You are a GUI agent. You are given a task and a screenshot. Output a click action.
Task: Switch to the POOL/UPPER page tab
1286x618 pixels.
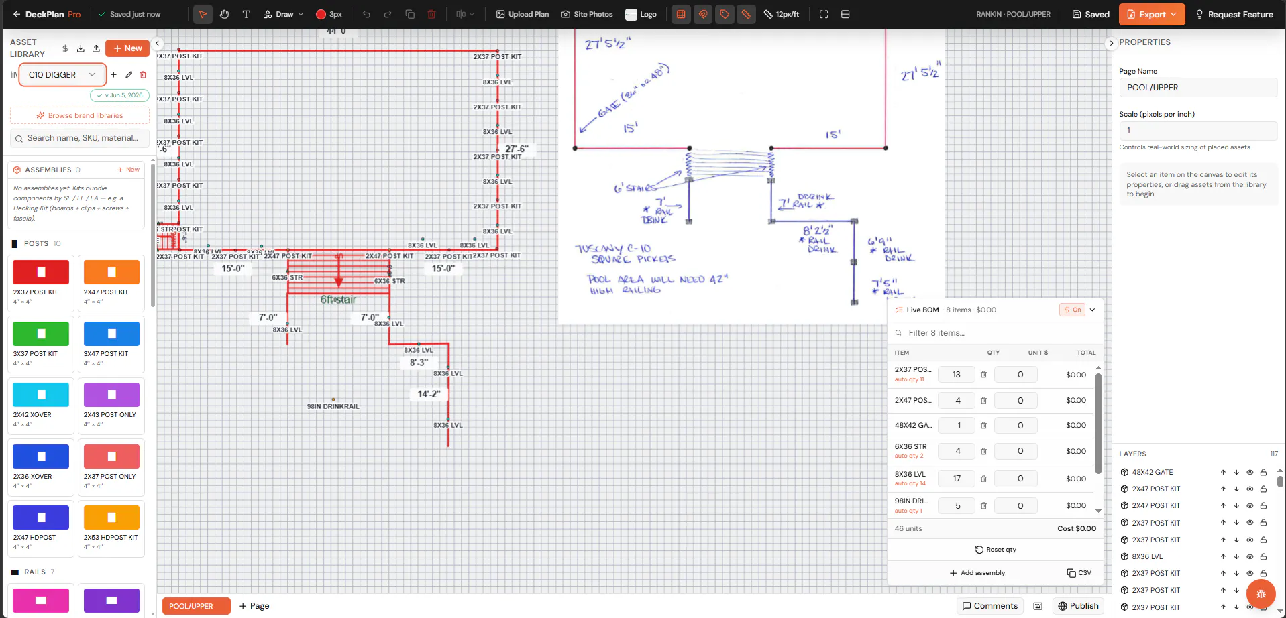tap(195, 606)
